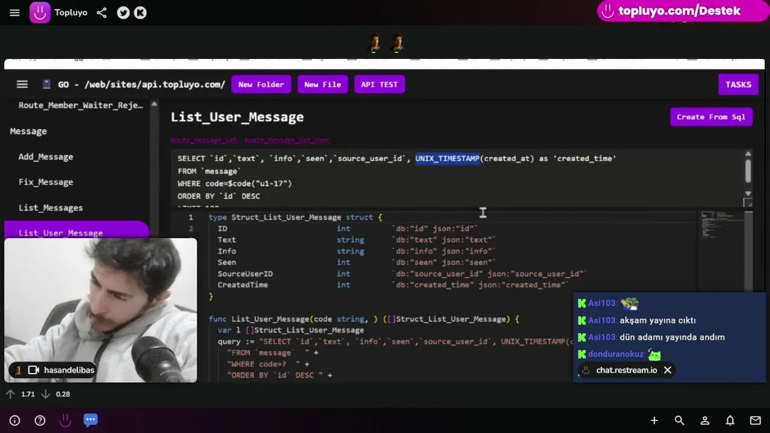
Task: Open the profile person icon
Action: (x=704, y=420)
